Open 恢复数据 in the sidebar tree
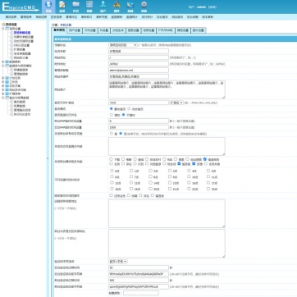This screenshot has width=297, height=297. pos(20,106)
